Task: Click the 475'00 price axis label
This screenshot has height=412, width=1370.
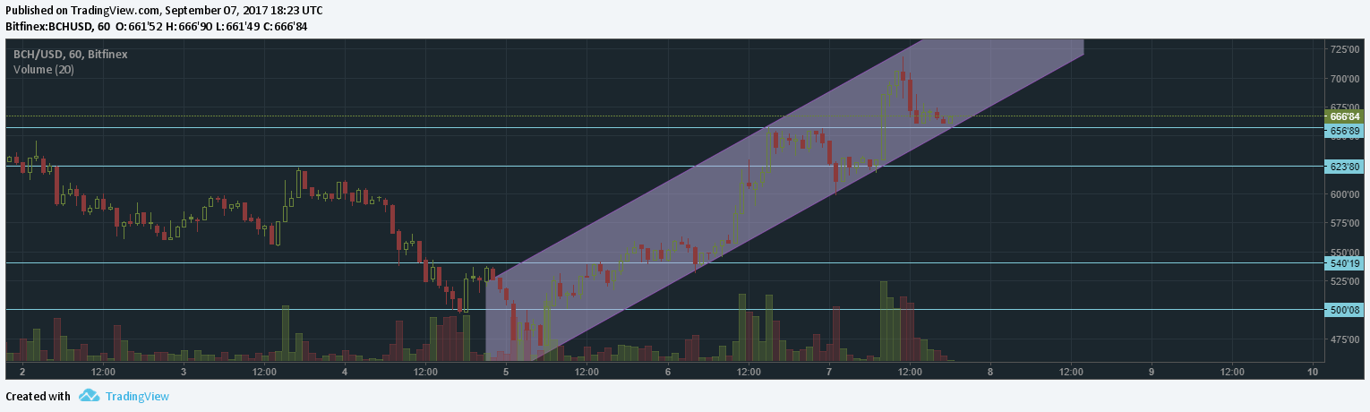Action: (1345, 339)
